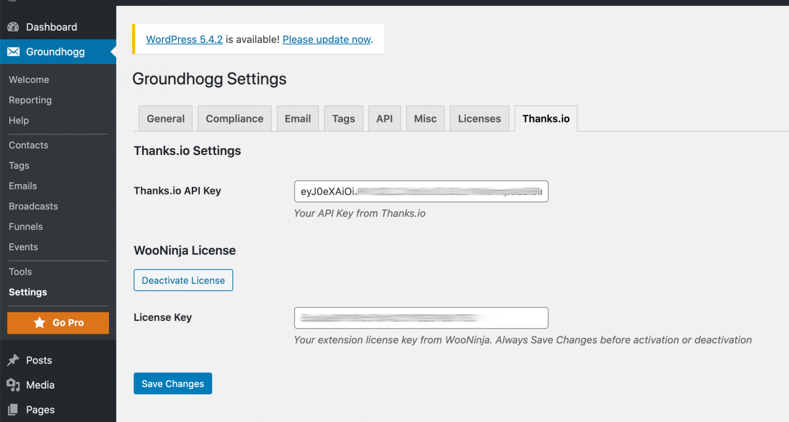Screen dimensions: 789x422
Task: Switch to the API tab
Action: point(385,118)
